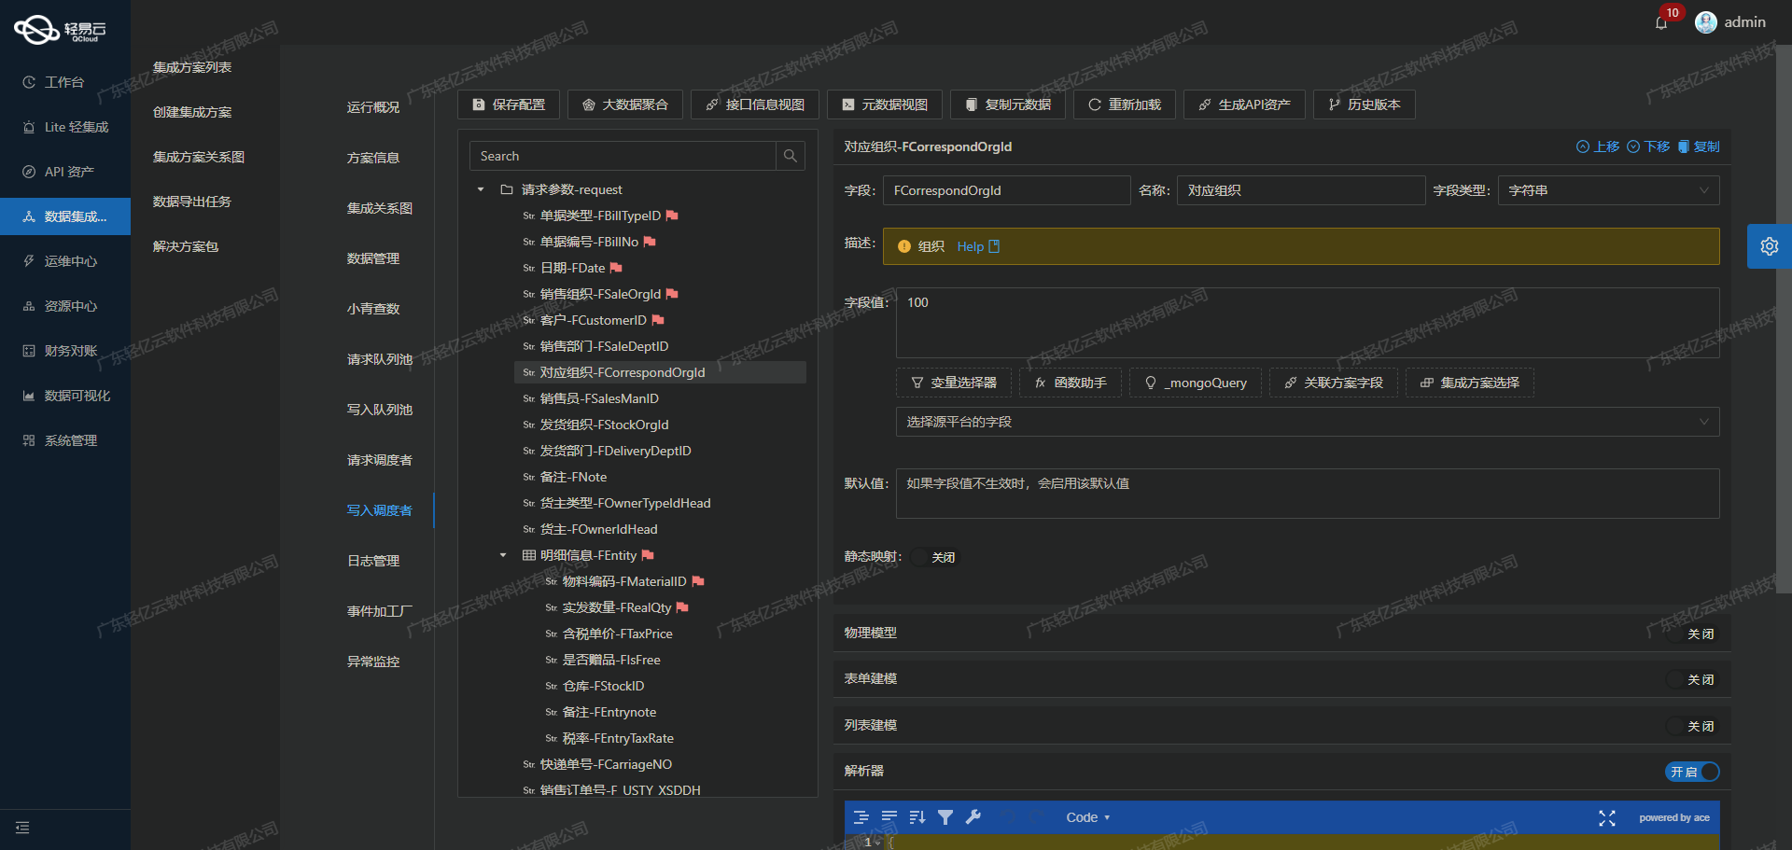The height and width of the screenshot is (850, 1792).
Task: Compact JSON in the code editor toolbar
Action: [889, 817]
